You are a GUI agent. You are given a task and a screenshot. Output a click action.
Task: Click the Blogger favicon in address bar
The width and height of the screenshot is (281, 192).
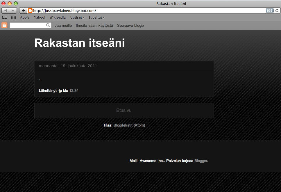pyautogui.click(x=30, y=10)
